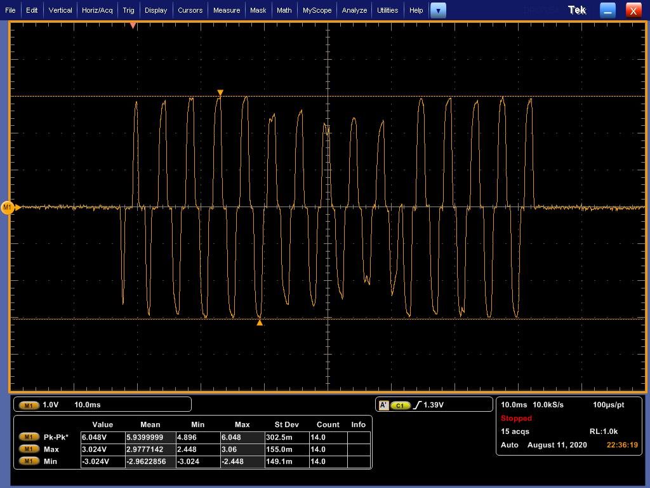650x488 pixels.
Task: Select the M1 badge in the Max measurement row
Action: tap(28, 449)
